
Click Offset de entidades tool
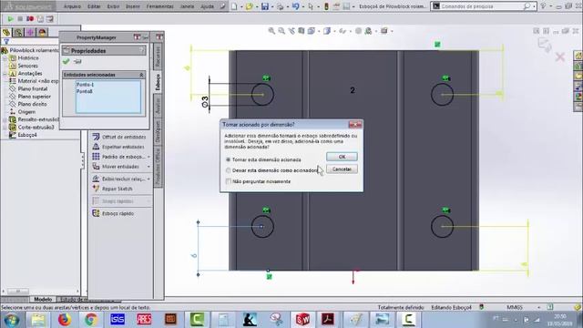pos(119,137)
